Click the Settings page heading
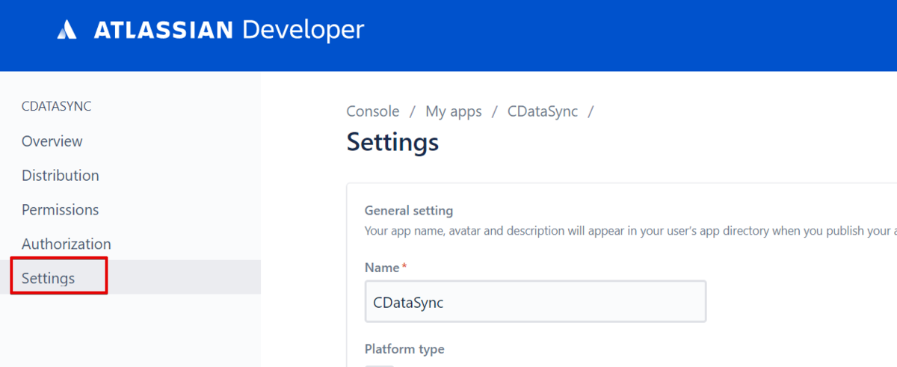This screenshot has height=367, width=897. pos(392,142)
